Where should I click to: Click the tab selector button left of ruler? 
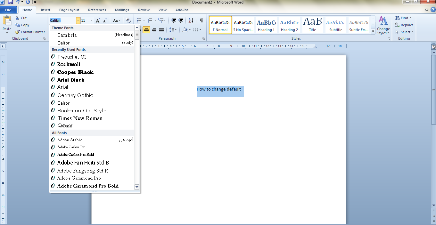(x=3, y=46)
